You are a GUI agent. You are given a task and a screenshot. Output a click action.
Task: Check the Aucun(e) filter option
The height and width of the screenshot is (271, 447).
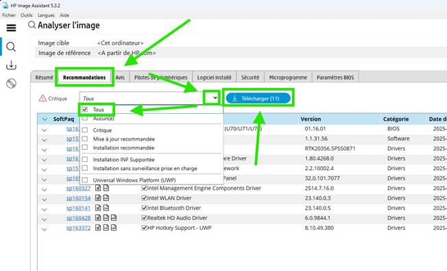84,118
